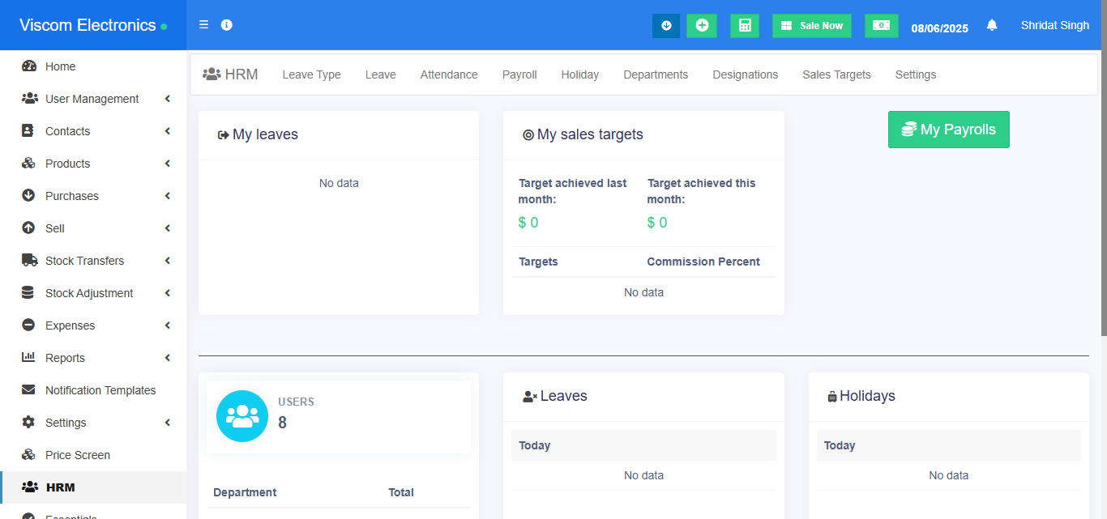Open the Sales Targets tab

point(836,74)
